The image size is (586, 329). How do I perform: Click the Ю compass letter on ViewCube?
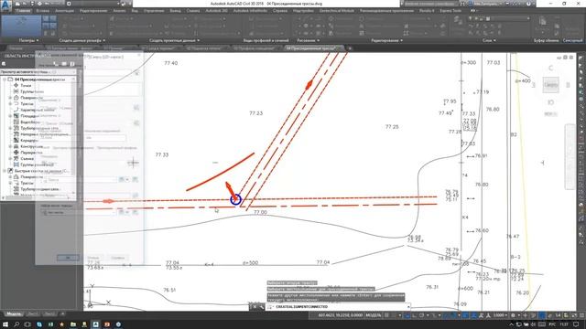pyautogui.click(x=550, y=102)
